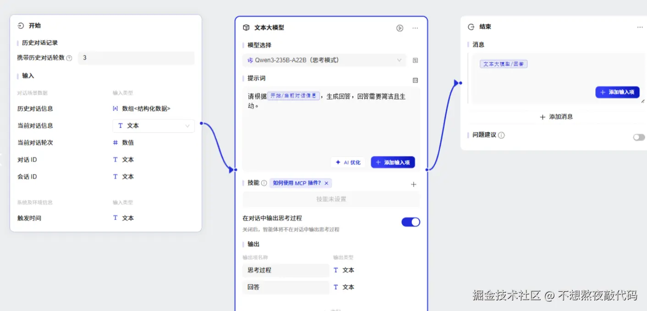Click the info icon next to 技能
647x311 pixels.
click(x=264, y=183)
